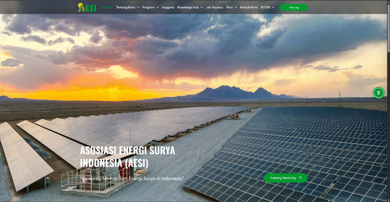
Task: Go to the Anggota page
Action: tap(168, 8)
